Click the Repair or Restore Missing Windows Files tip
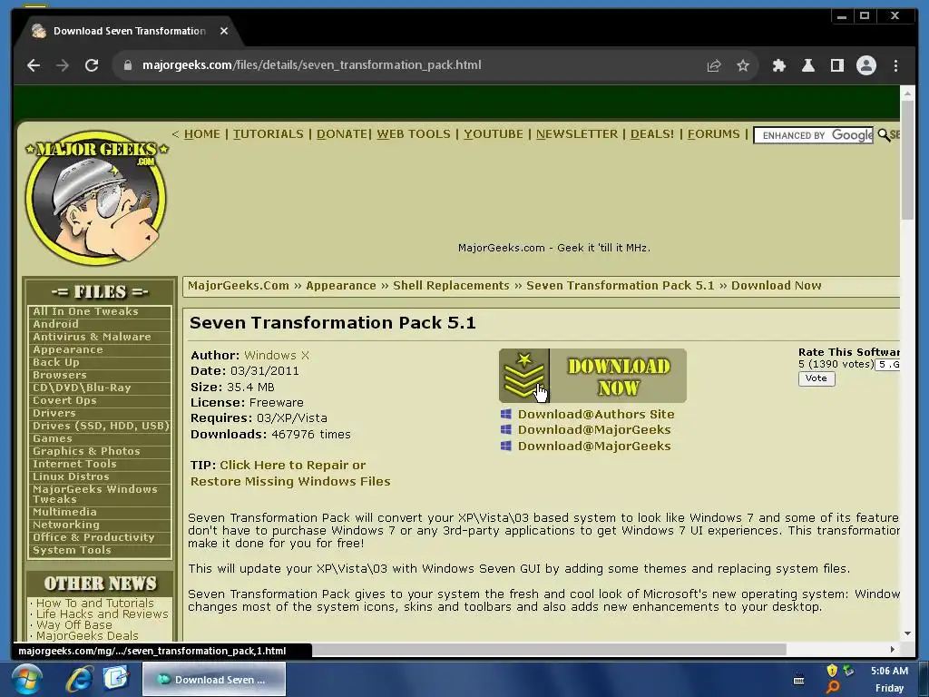The width and height of the screenshot is (929, 697). coord(290,473)
